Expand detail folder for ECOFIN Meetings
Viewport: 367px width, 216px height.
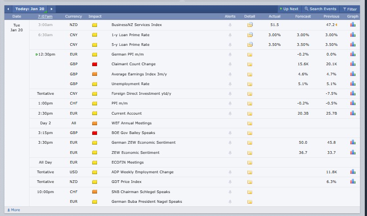tap(250, 162)
